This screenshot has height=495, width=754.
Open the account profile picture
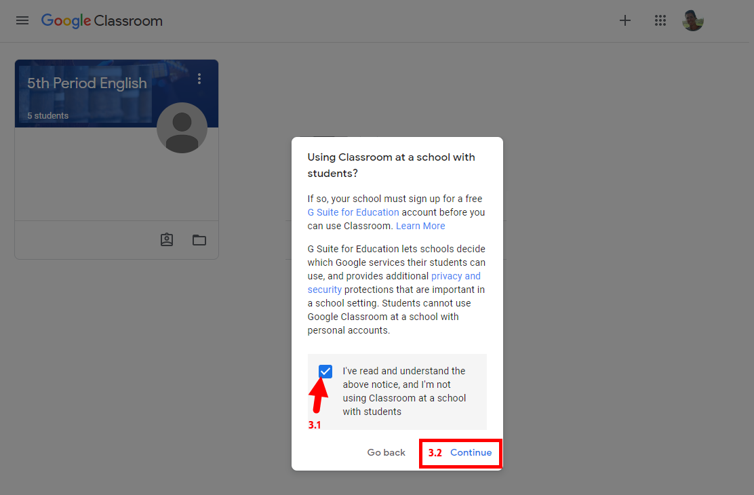pyautogui.click(x=693, y=21)
